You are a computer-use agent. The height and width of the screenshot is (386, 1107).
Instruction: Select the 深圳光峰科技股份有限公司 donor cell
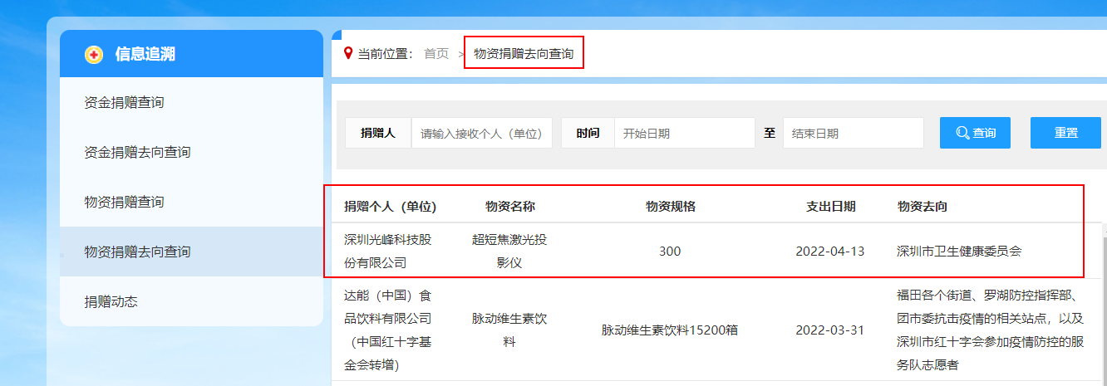pyautogui.click(x=388, y=251)
